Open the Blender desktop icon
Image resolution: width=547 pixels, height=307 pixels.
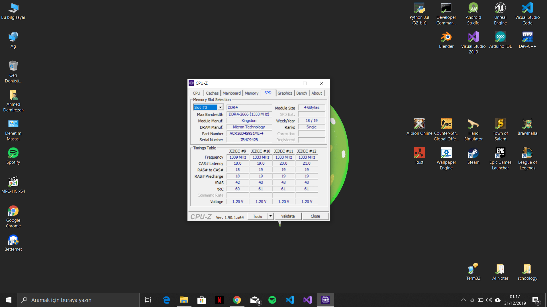pyautogui.click(x=446, y=37)
